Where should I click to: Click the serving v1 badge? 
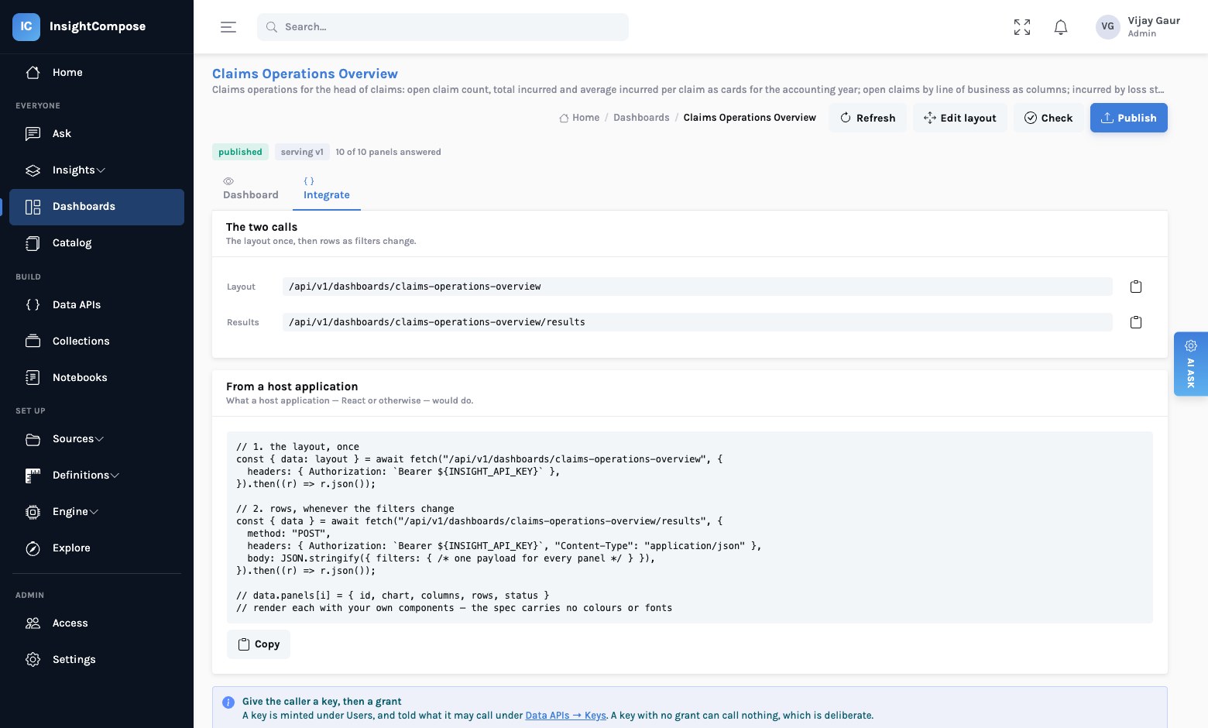coord(302,152)
